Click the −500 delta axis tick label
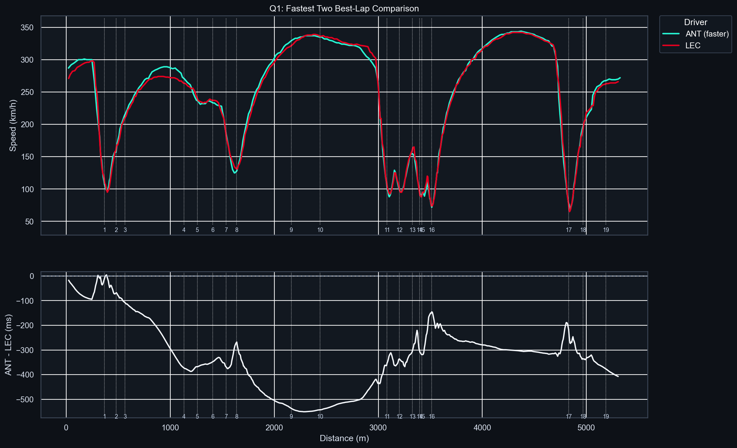 25,400
